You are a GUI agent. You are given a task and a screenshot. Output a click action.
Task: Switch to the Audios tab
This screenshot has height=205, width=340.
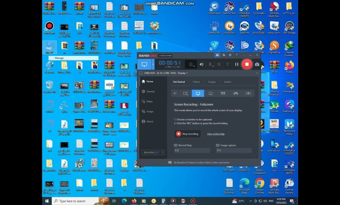[x=228, y=82]
